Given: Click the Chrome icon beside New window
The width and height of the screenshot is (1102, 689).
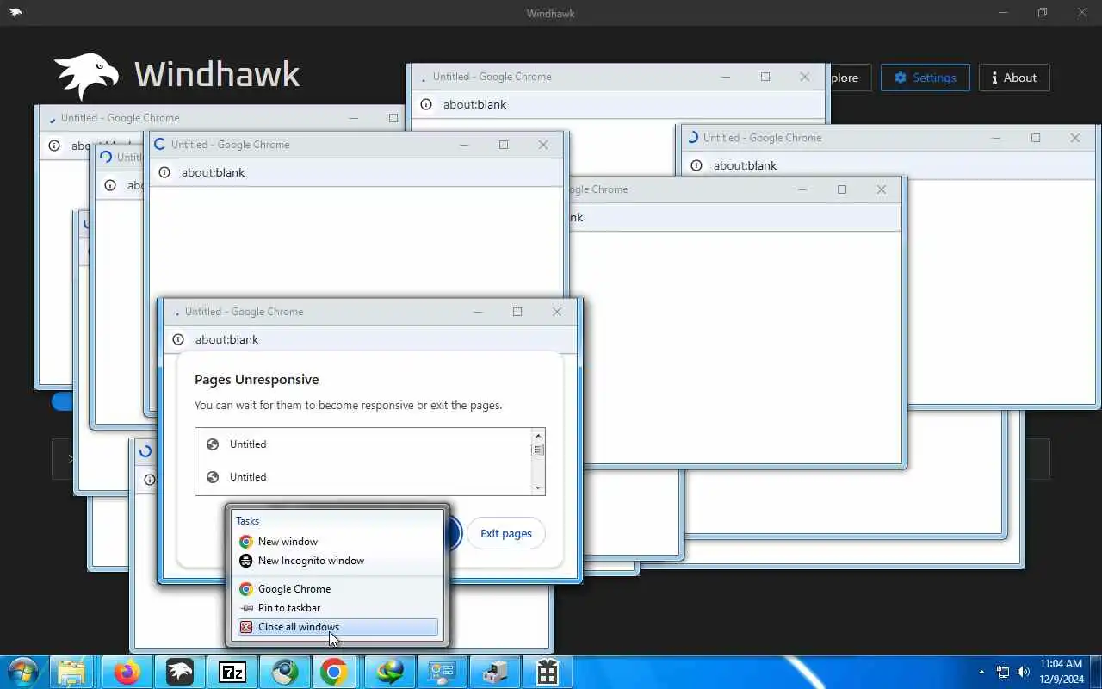Looking at the screenshot, I should (246, 542).
